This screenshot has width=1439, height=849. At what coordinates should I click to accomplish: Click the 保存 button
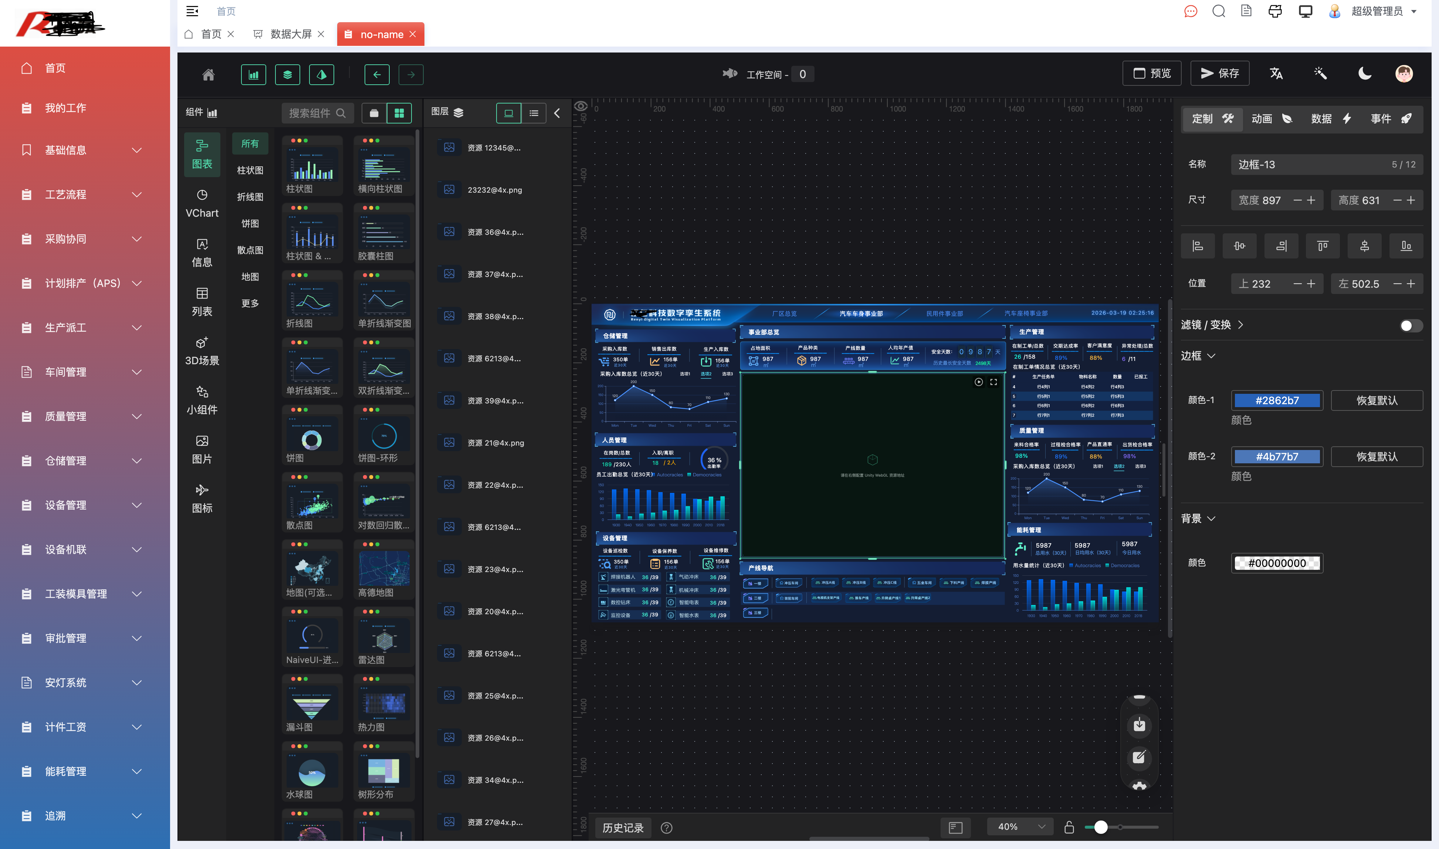pyautogui.click(x=1219, y=74)
